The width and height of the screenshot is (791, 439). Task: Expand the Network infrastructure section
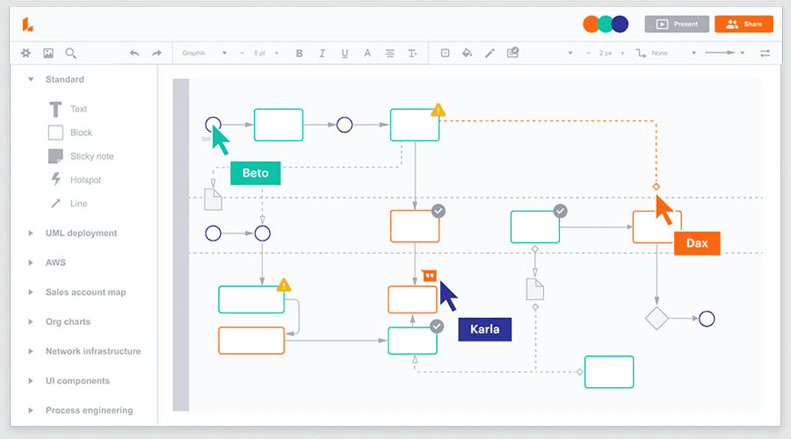[x=30, y=351]
